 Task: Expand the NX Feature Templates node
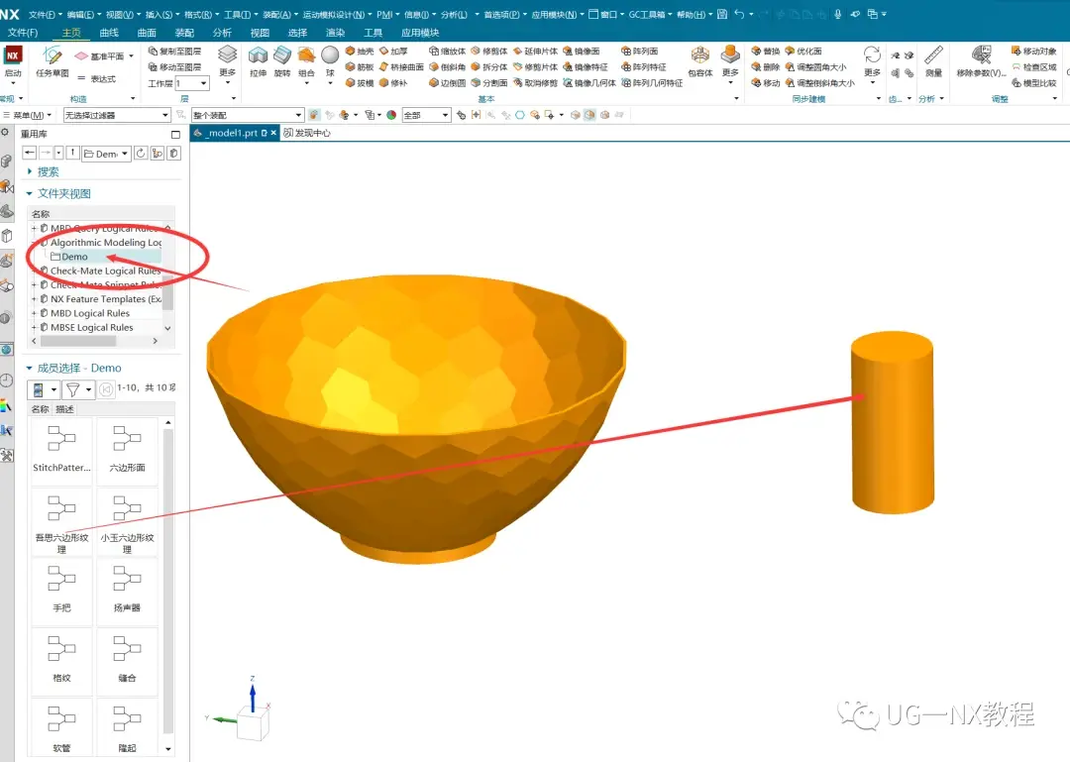tap(34, 299)
